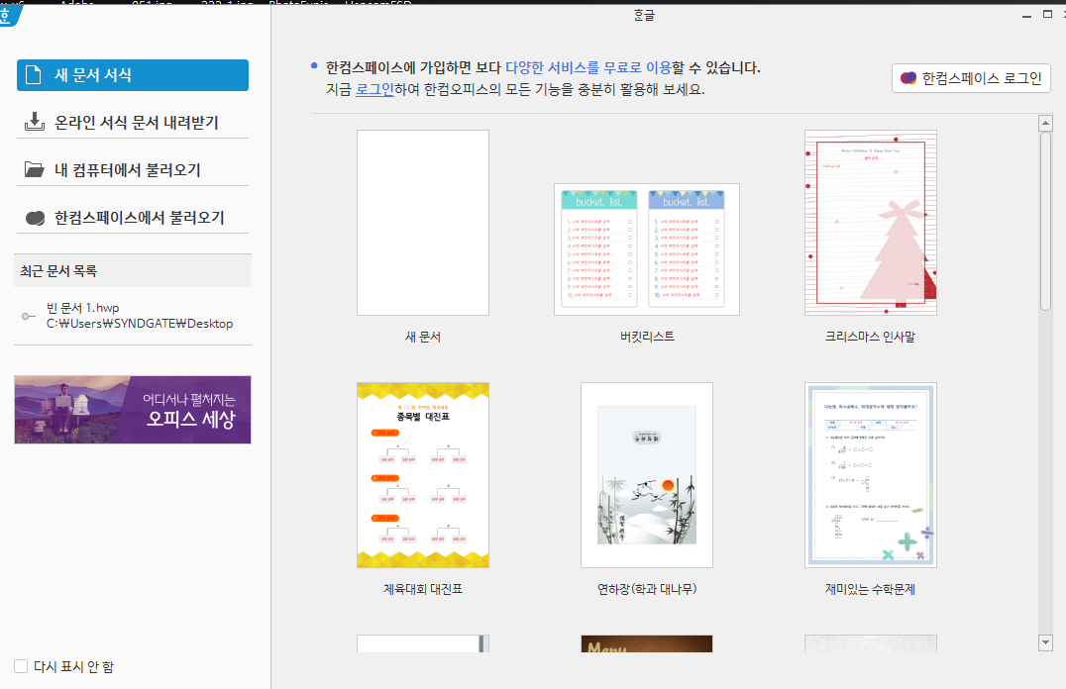Image resolution: width=1066 pixels, height=689 pixels.
Task: Click the Hancom Space logo in login button
Action: click(x=907, y=78)
